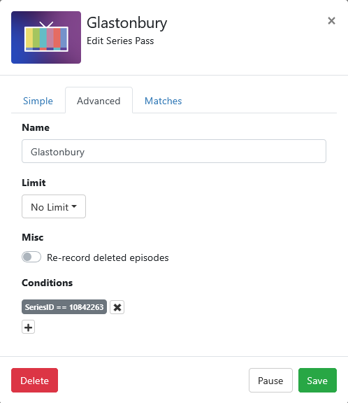The image size is (348, 403).
Task: Click the Glastonbury TV color bars artwork
Action: tap(46, 37)
